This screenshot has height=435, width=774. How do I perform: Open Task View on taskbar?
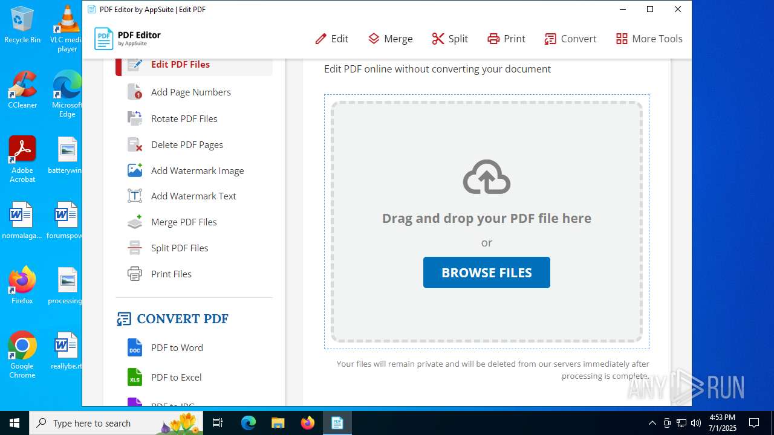click(218, 423)
